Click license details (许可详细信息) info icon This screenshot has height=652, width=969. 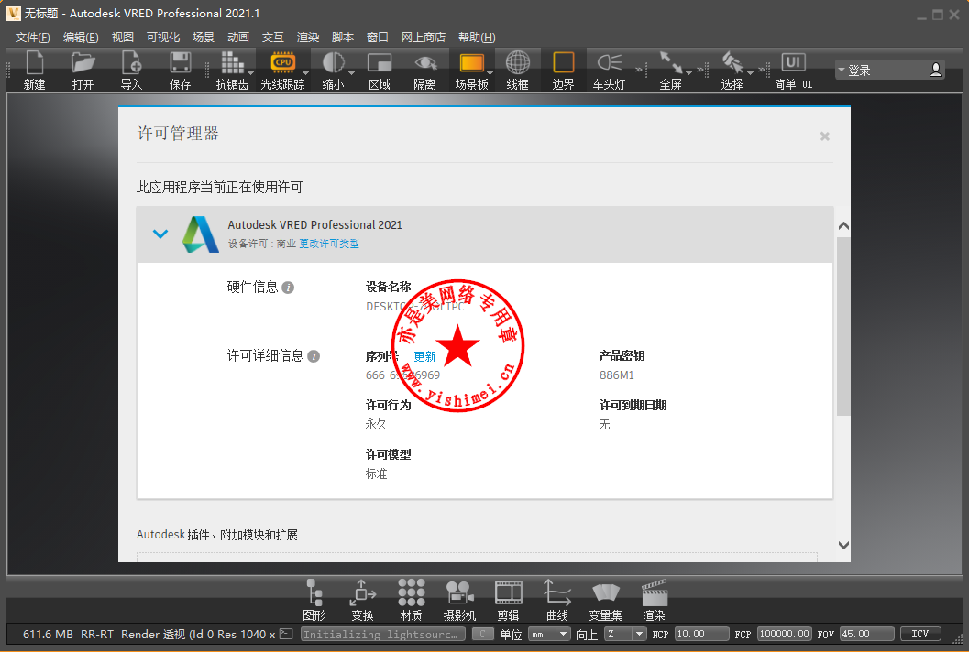314,356
